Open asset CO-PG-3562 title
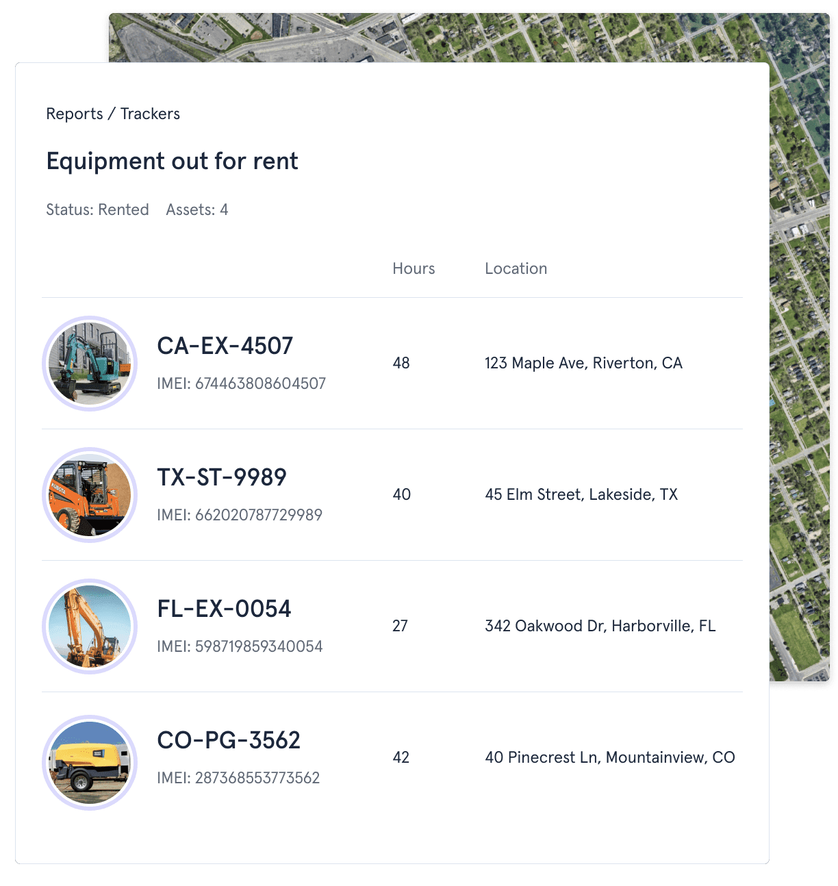This screenshot has height=886, width=838. [229, 740]
